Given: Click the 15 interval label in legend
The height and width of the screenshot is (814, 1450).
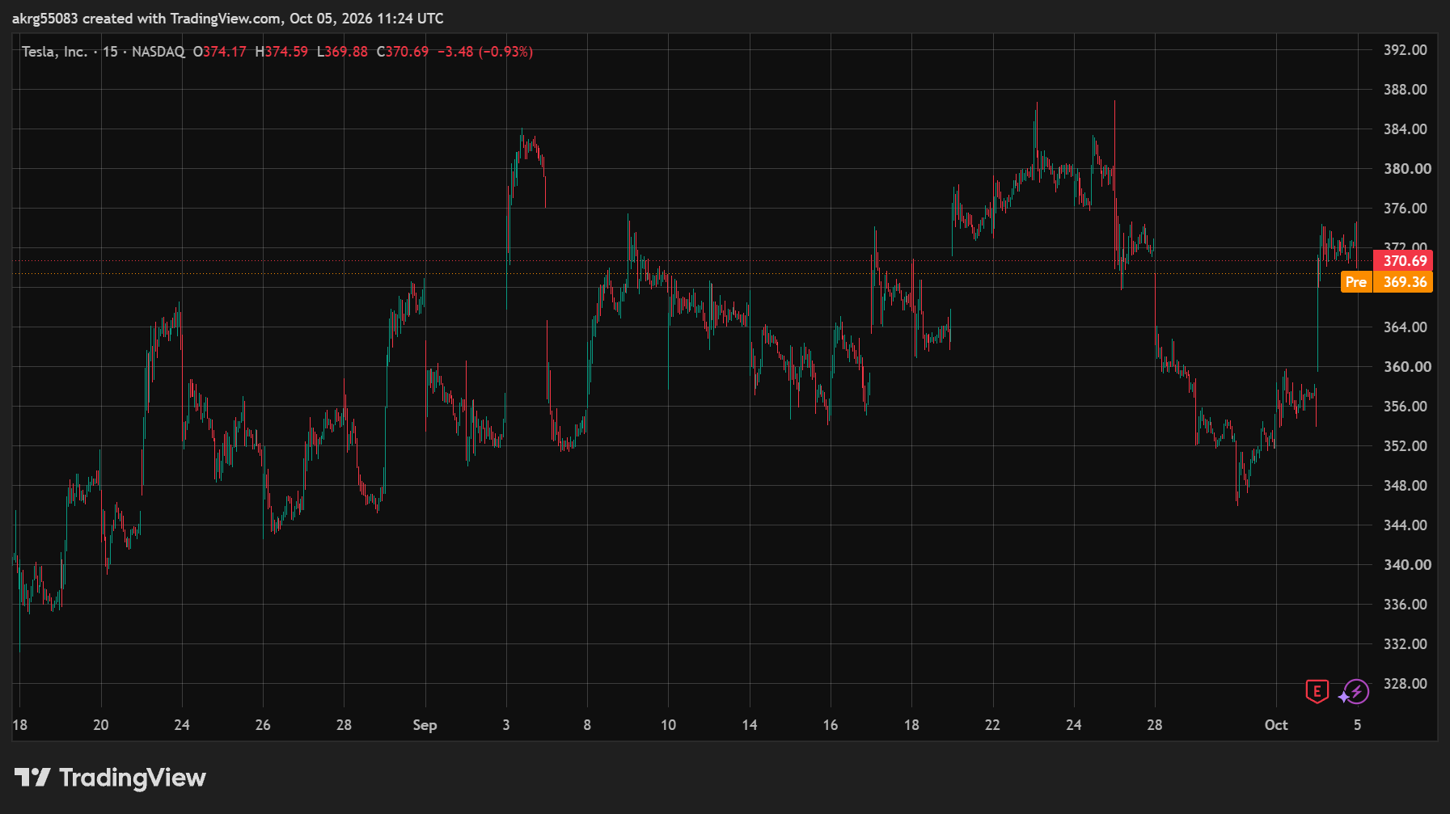Looking at the screenshot, I should pos(110,52).
